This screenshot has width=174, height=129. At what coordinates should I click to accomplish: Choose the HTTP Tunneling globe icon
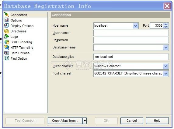[7, 47]
